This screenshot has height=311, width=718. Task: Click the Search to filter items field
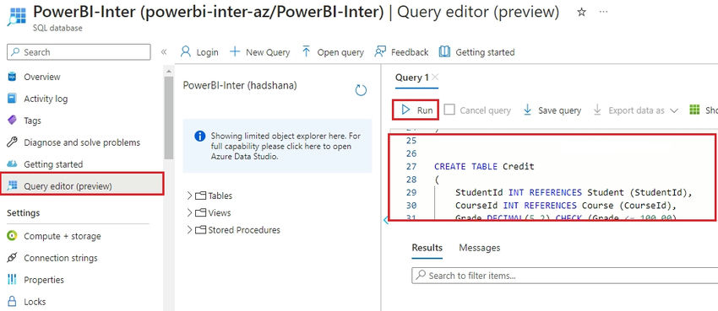pos(564,276)
